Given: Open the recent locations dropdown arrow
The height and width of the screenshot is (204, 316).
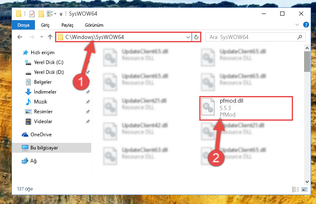Looking at the screenshot, I should (x=42, y=37).
